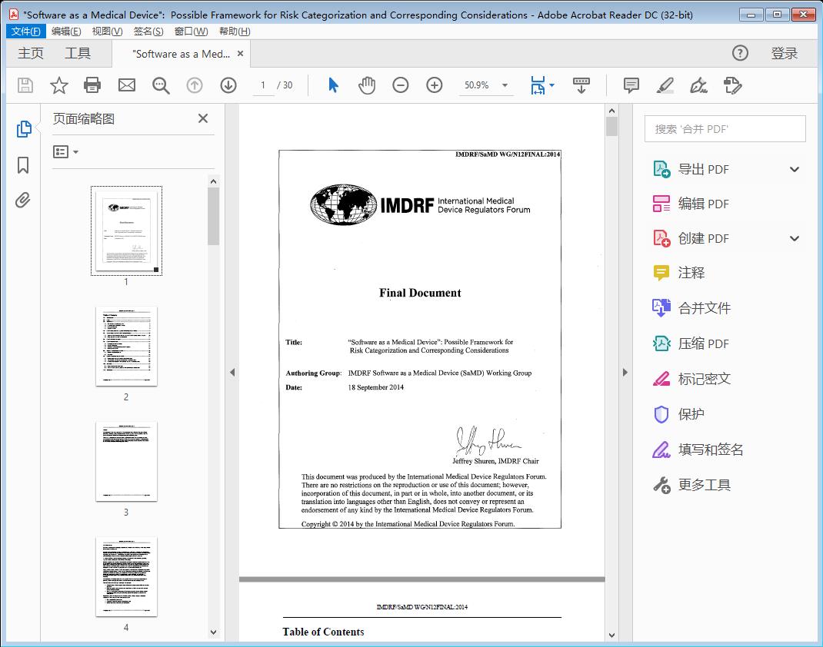Open 编辑(E) menu
The height and width of the screenshot is (647, 823).
[66, 32]
